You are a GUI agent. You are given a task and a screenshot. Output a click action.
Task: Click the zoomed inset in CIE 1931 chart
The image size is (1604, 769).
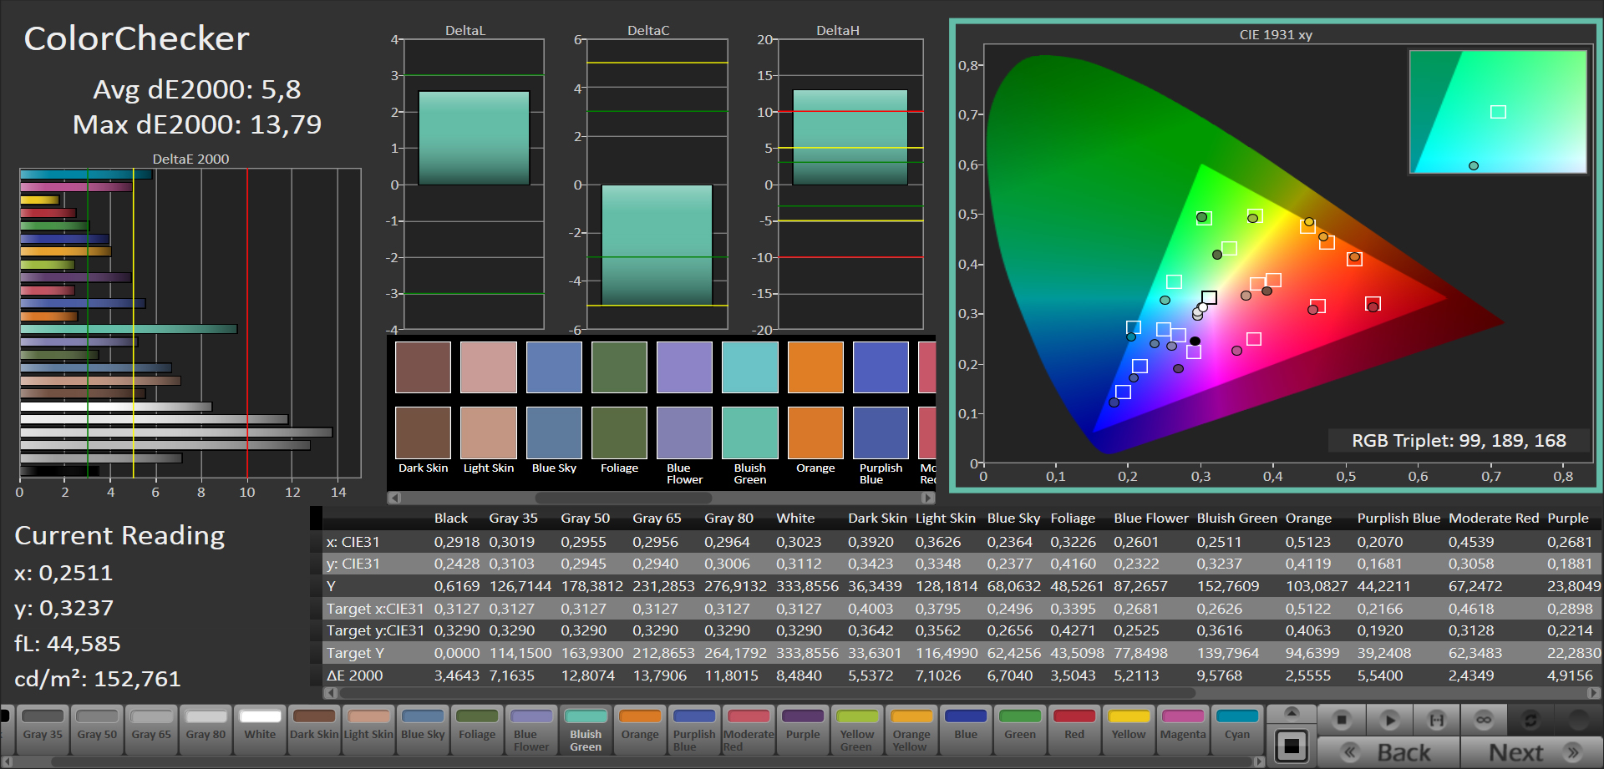[1497, 112]
